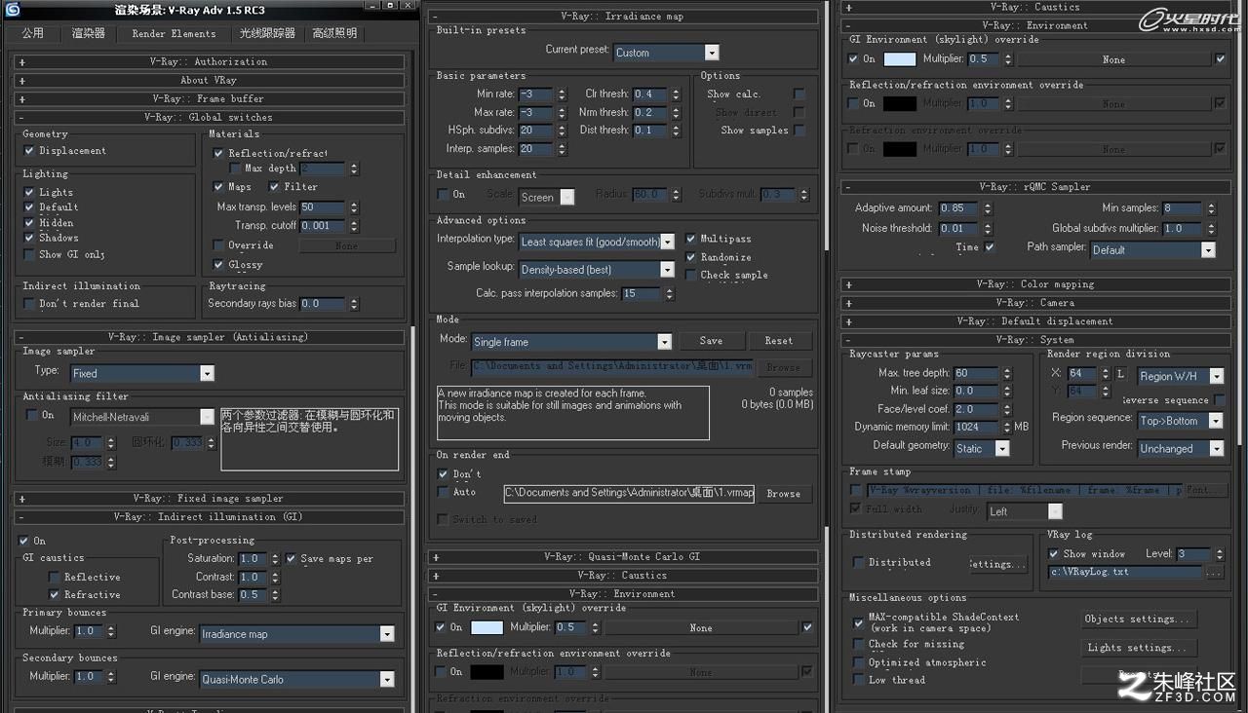This screenshot has width=1248, height=713.
Task: Open the Path sampler dropdown
Action: pyautogui.click(x=1152, y=249)
